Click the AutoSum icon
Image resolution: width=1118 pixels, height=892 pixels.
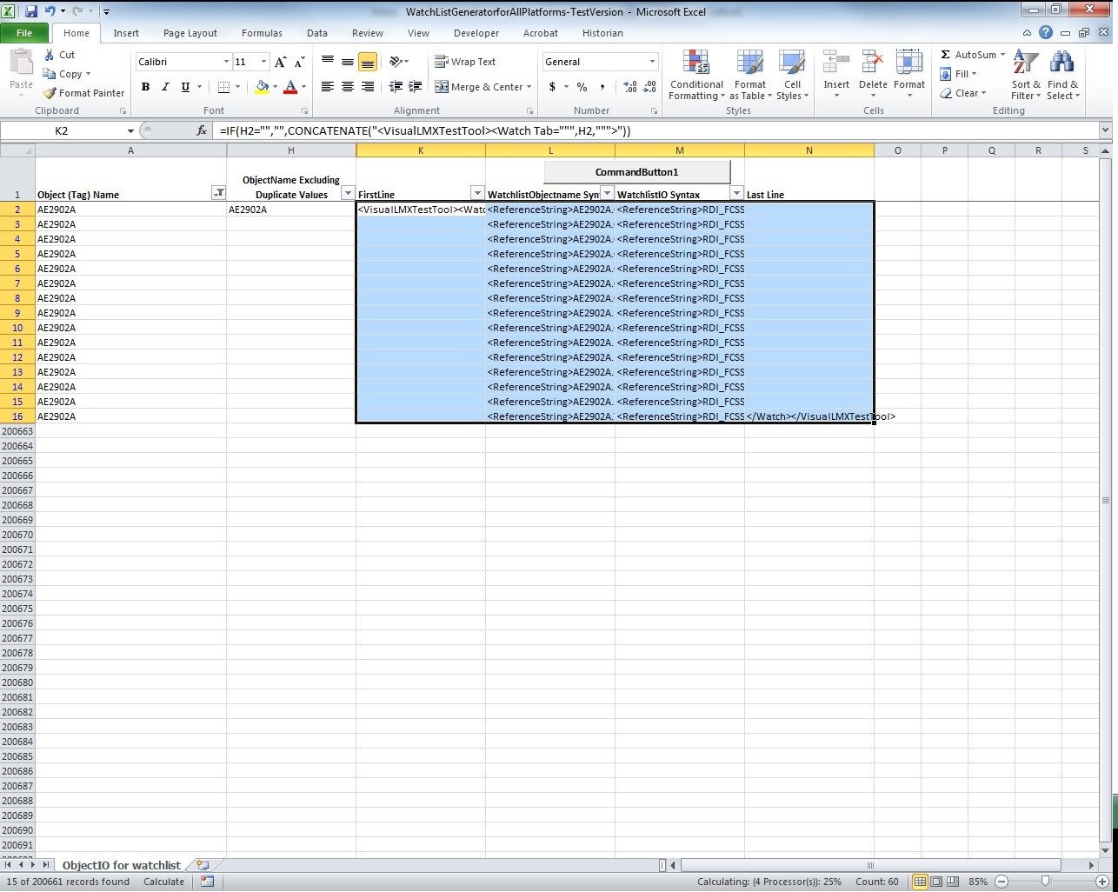pos(948,54)
